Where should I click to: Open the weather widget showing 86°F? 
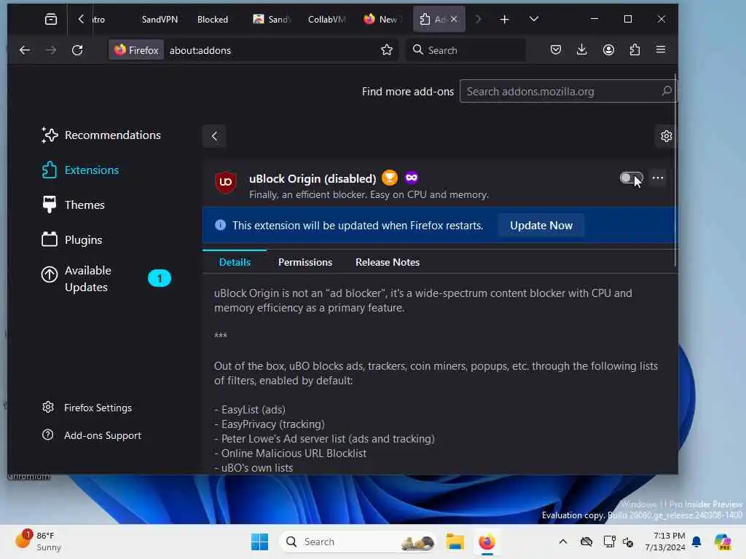[38, 541]
